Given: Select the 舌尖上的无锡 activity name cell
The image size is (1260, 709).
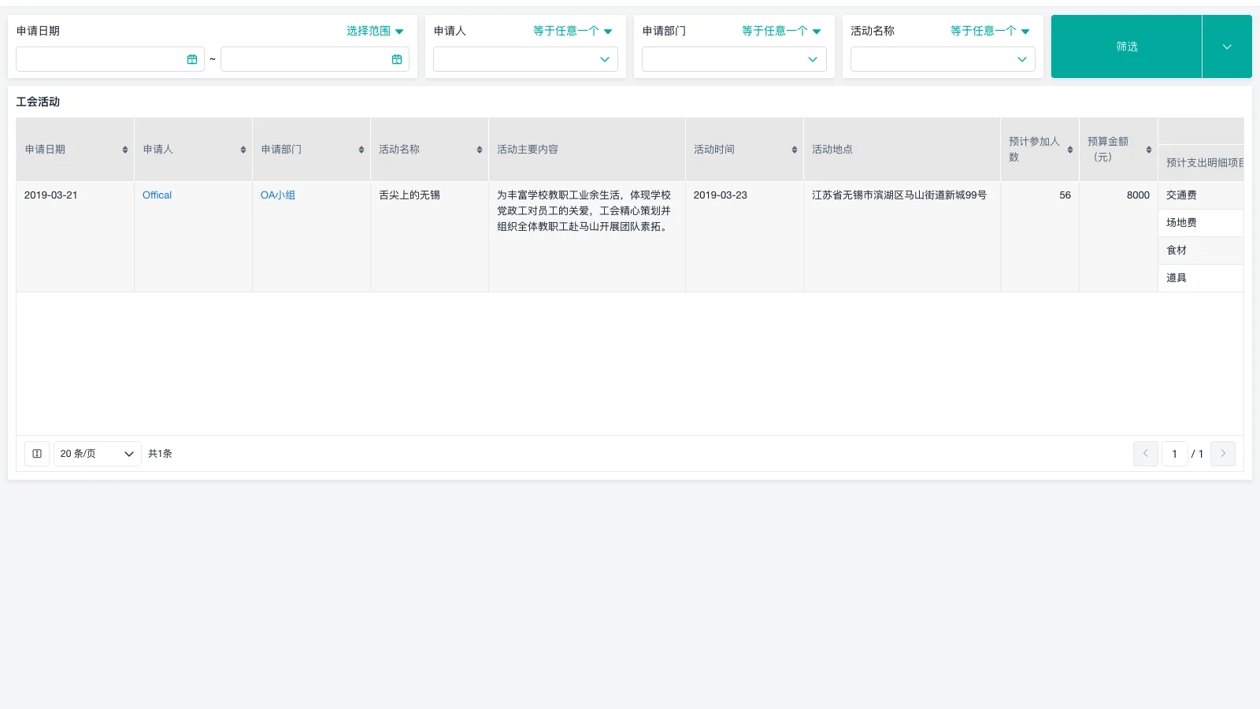Looking at the screenshot, I should [429, 236].
